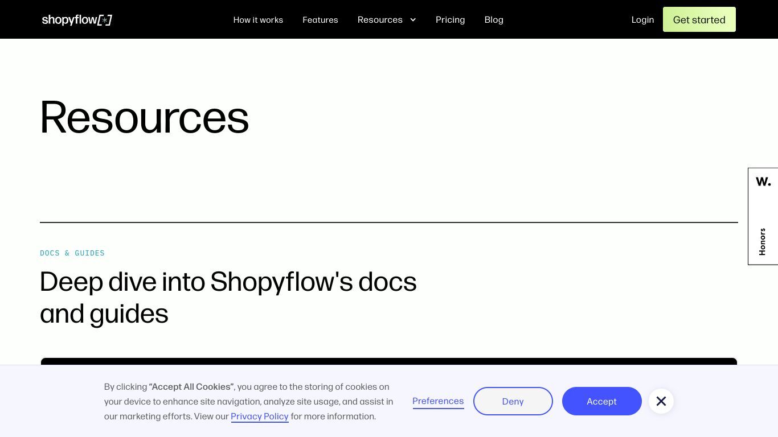
Task: Open the Shopyflow logo home link
Action: pyautogui.click(x=77, y=20)
